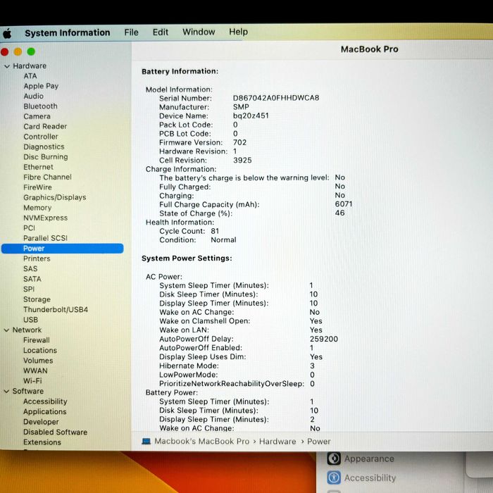
Task: Click Hardware in the path bar
Action: click(277, 442)
